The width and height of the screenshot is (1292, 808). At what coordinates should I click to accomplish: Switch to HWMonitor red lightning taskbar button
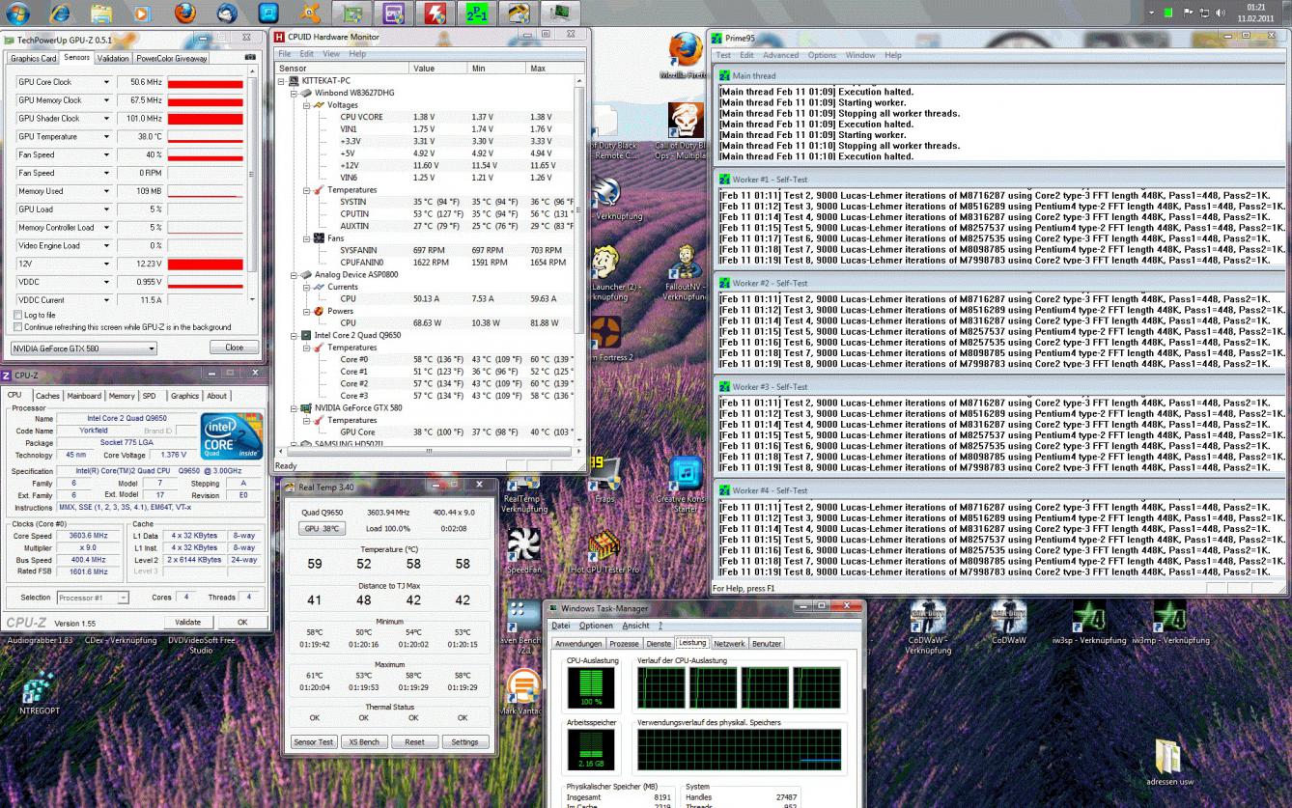(436, 13)
